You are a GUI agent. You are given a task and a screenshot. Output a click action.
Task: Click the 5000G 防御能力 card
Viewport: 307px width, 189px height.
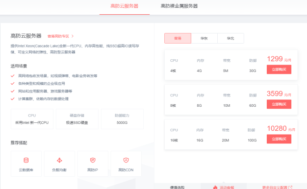click(x=122, y=119)
